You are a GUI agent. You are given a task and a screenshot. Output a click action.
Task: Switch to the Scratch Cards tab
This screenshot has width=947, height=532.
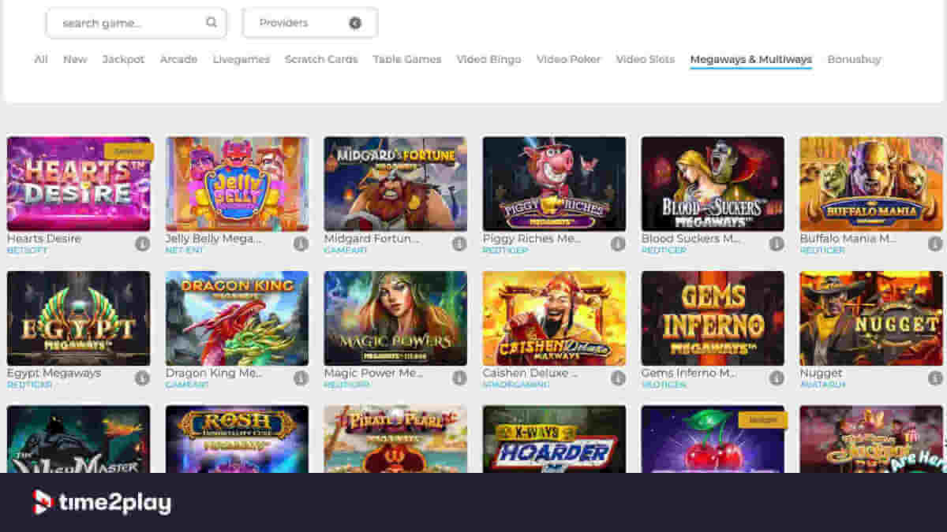321,59
